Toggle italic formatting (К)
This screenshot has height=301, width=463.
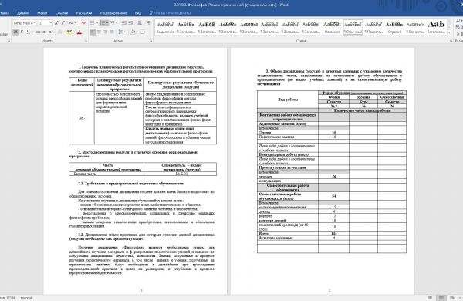pyautogui.click(x=22, y=32)
